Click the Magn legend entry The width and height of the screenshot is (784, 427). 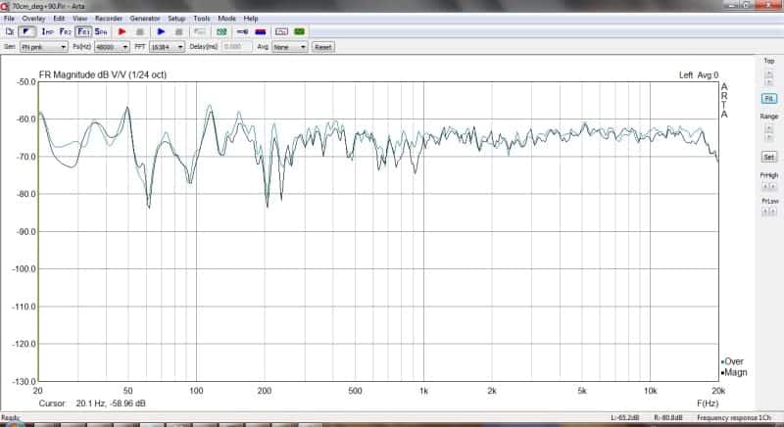[733, 372]
